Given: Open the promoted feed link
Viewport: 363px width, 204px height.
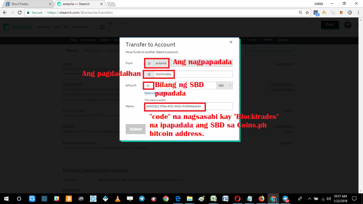Looking at the screenshot, I should click(x=80, y=27).
